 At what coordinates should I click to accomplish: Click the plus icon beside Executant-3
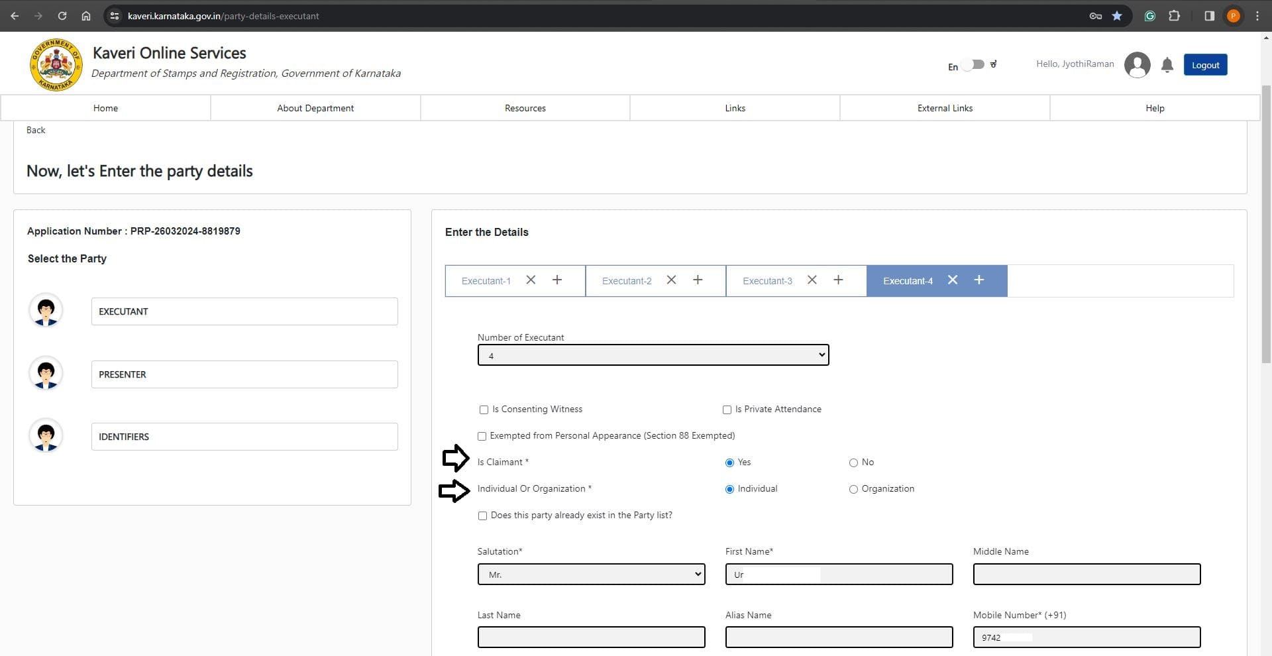tap(838, 280)
